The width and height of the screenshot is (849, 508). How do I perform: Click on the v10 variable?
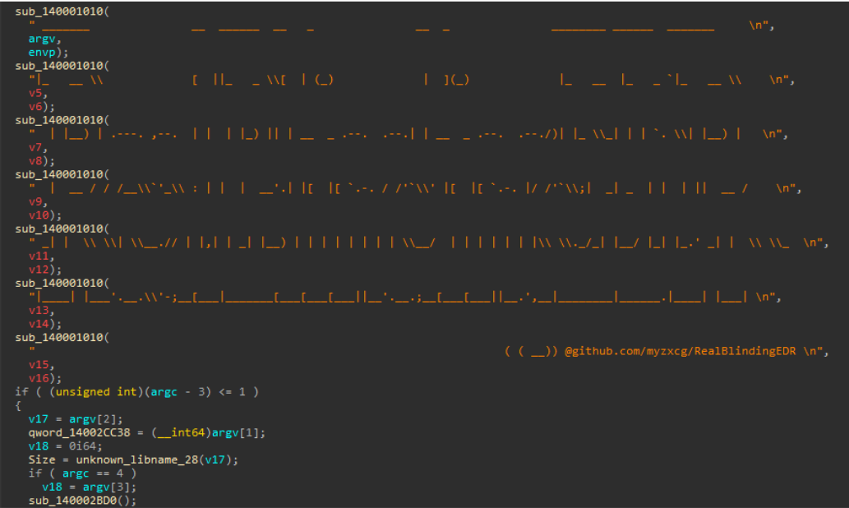tap(39, 215)
